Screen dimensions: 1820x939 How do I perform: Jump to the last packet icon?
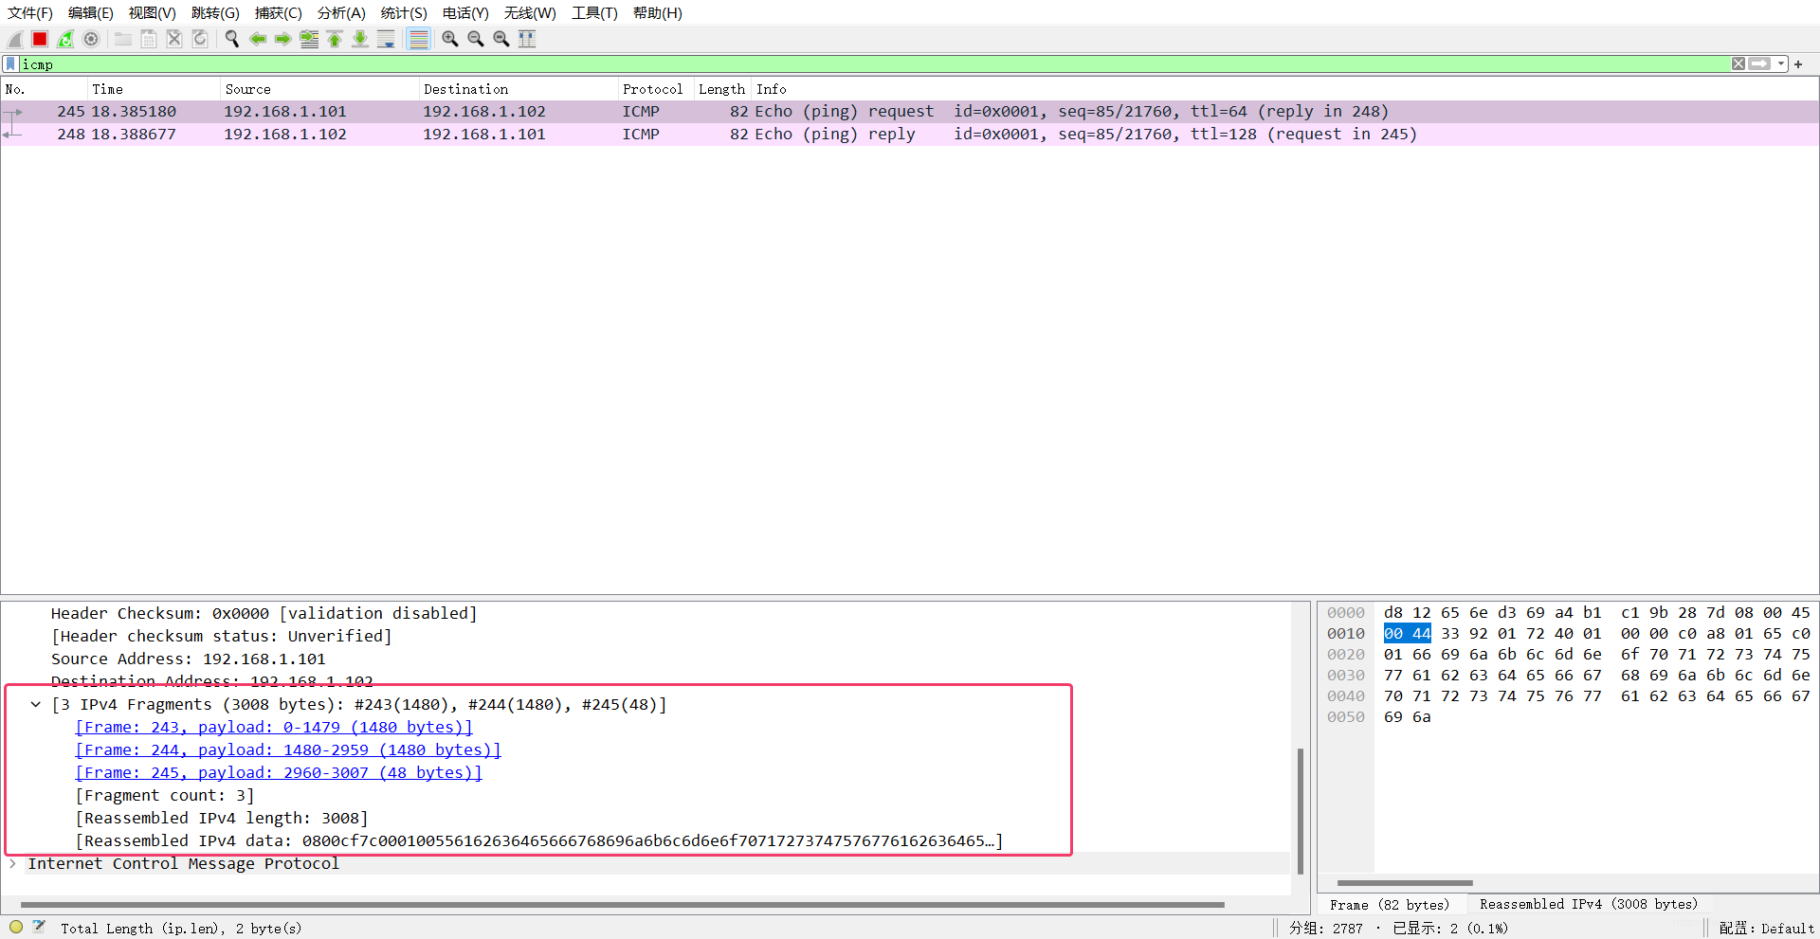pyautogui.click(x=360, y=39)
